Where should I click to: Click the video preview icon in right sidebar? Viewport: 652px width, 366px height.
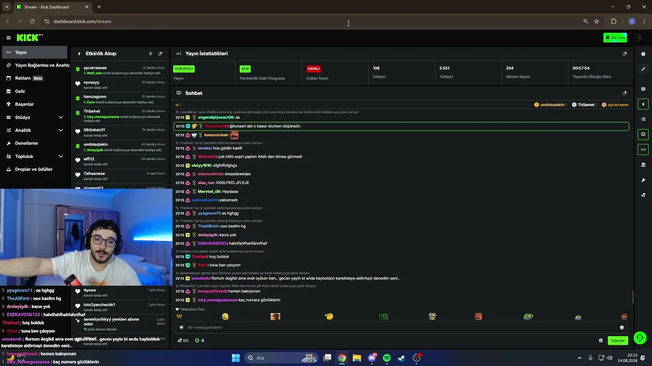643,89
